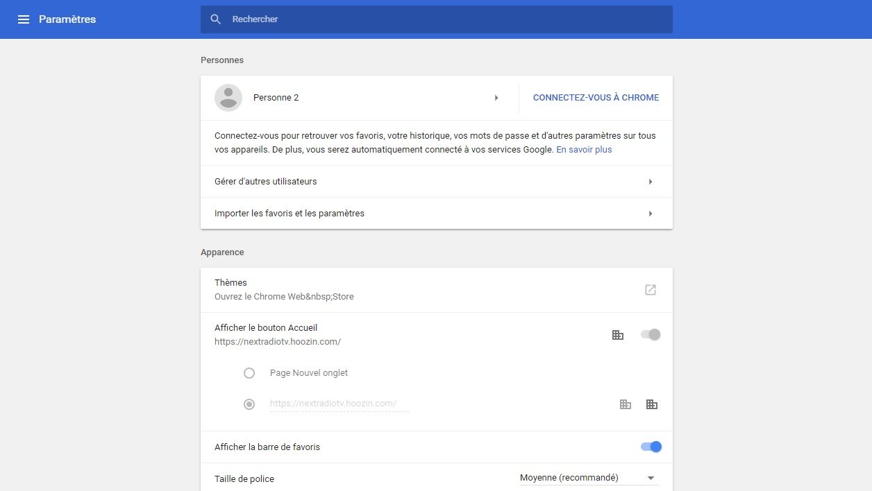Toggle Afficher la barre de favoris
The height and width of the screenshot is (491, 872).
(x=651, y=447)
